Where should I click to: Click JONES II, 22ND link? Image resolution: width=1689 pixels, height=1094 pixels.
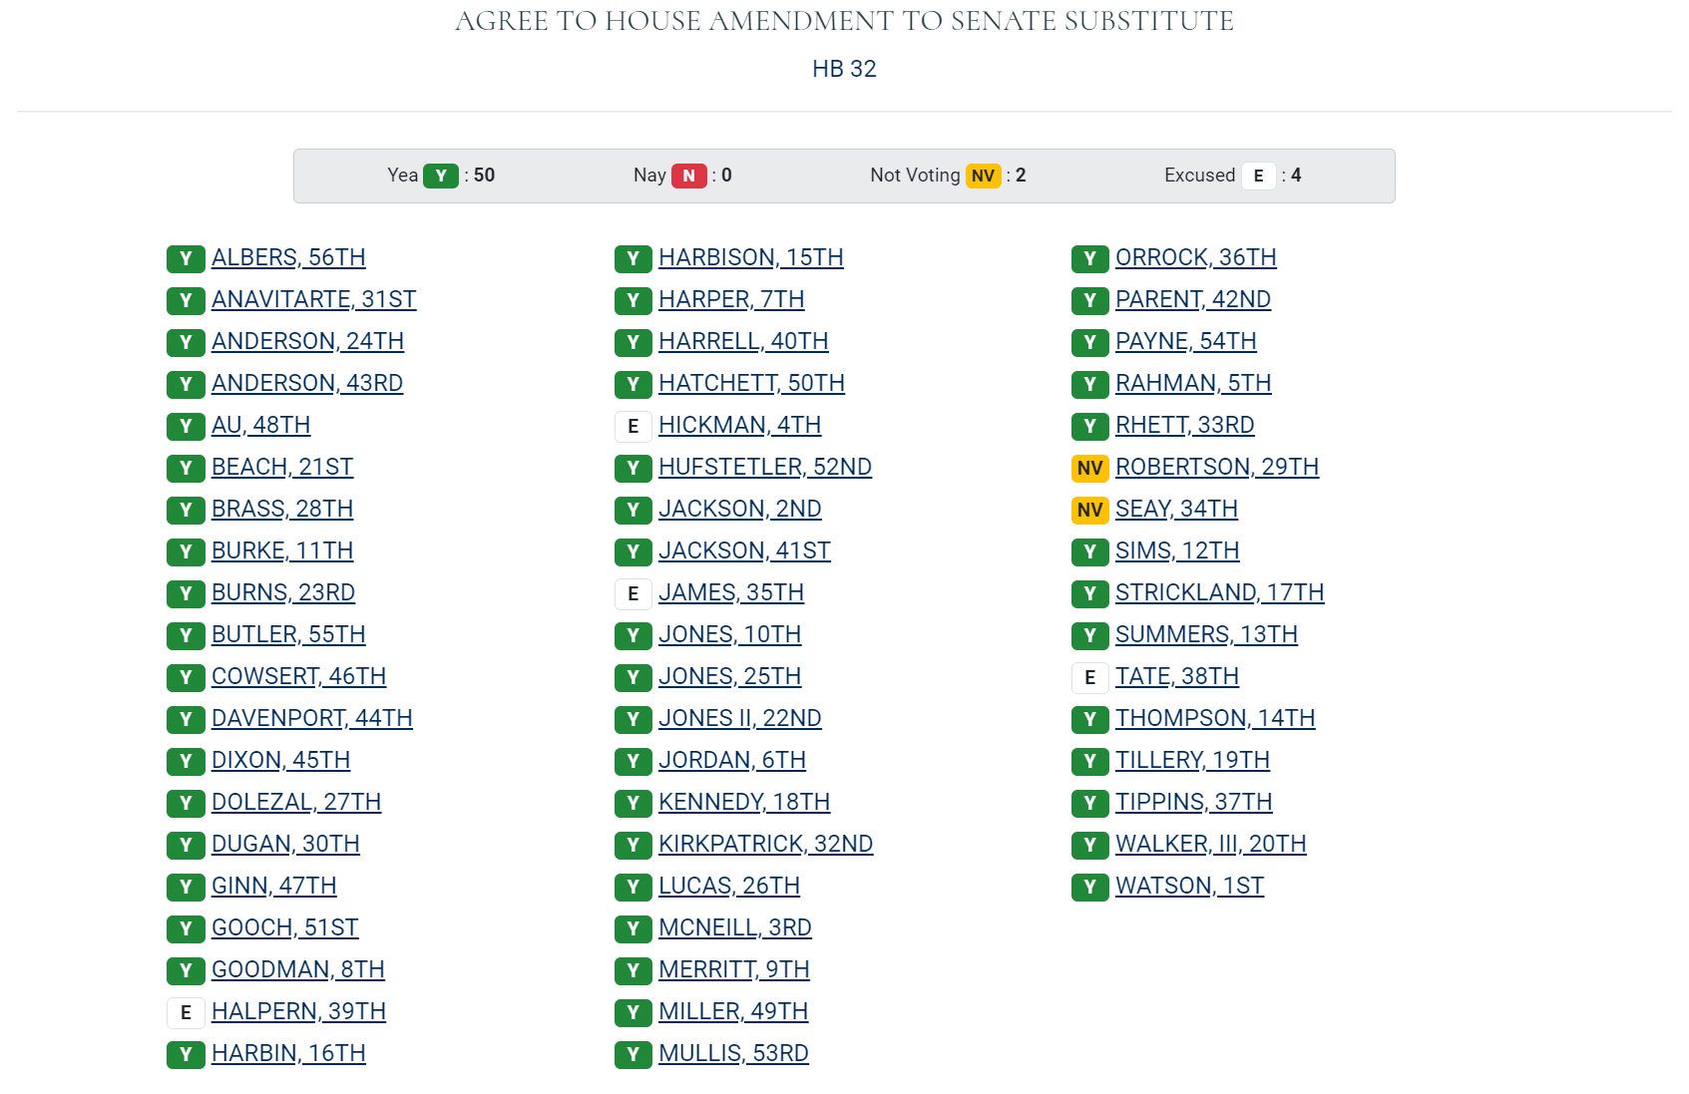click(x=740, y=718)
